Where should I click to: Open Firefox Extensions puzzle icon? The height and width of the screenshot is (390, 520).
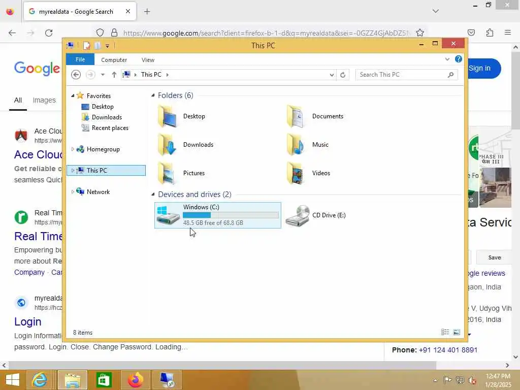[x=490, y=32]
